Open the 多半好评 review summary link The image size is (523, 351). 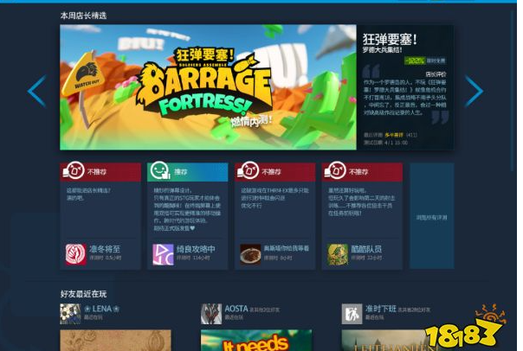pos(394,135)
